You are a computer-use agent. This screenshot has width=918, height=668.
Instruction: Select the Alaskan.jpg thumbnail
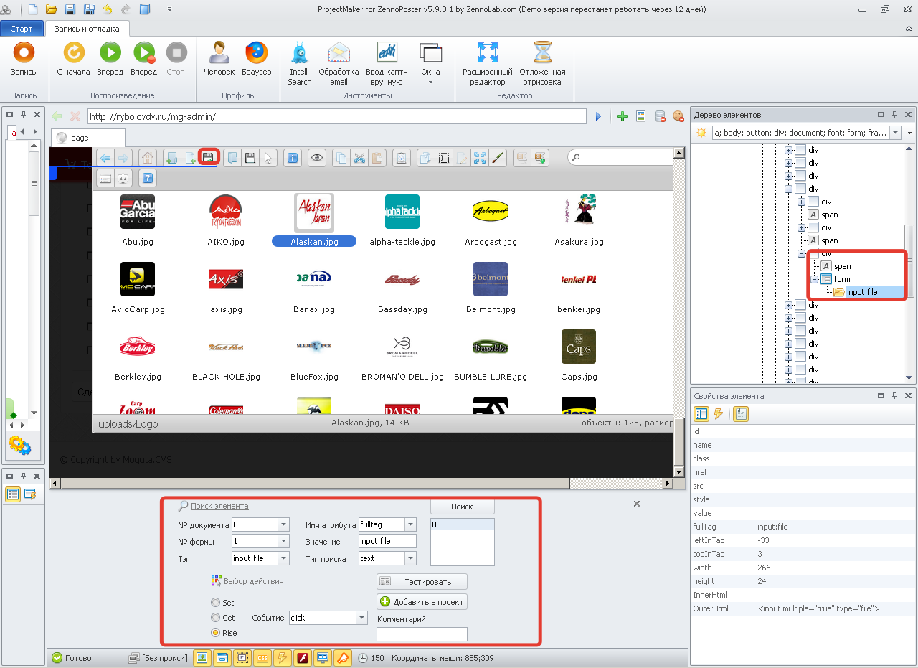[314, 220]
